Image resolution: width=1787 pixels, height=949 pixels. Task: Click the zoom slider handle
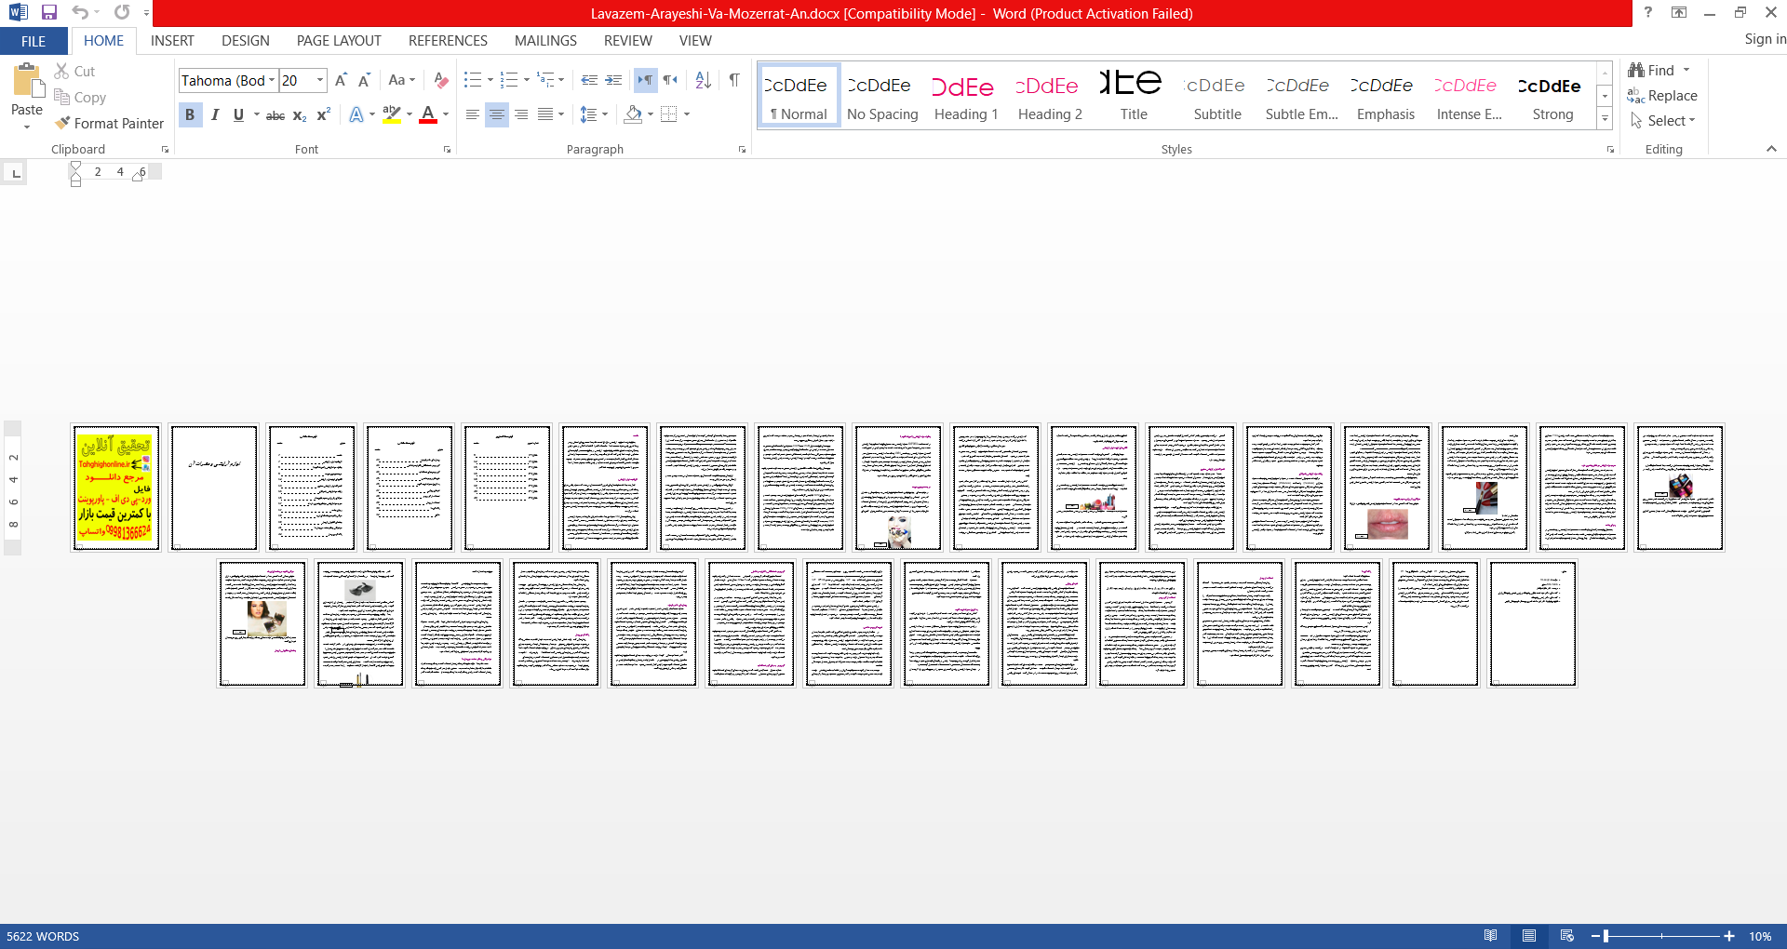[x=1606, y=936]
